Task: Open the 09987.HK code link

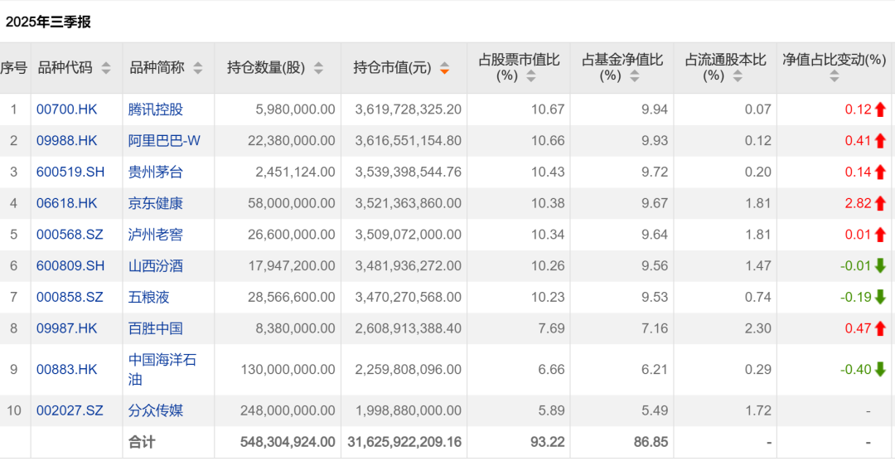Action: 66,328
